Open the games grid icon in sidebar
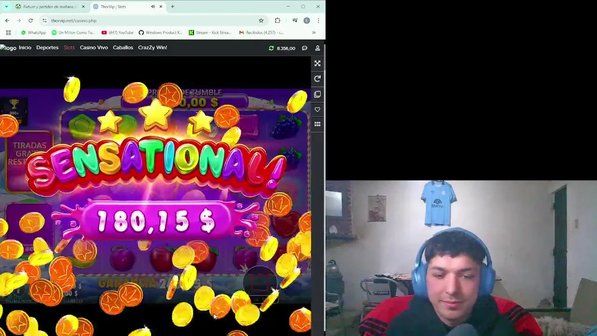The width and height of the screenshot is (597, 336). (x=318, y=124)
